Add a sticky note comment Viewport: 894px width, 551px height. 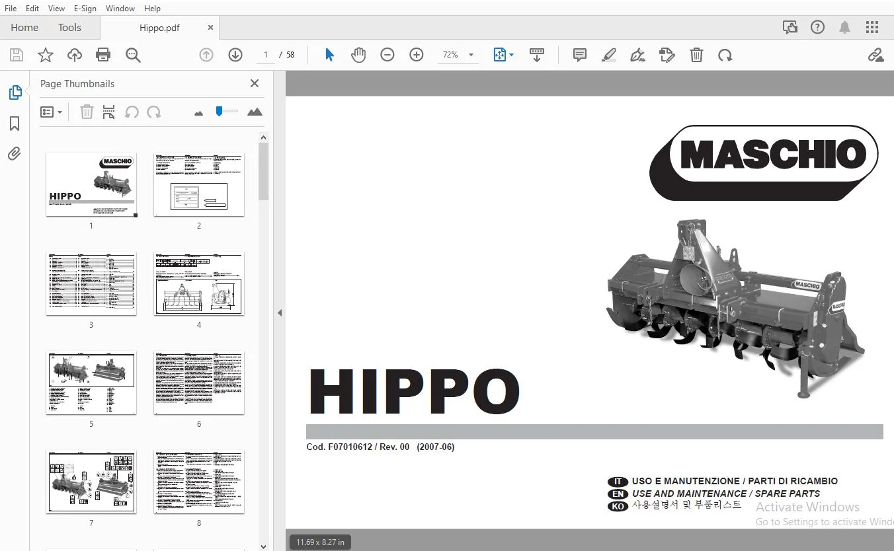(580, 55)
